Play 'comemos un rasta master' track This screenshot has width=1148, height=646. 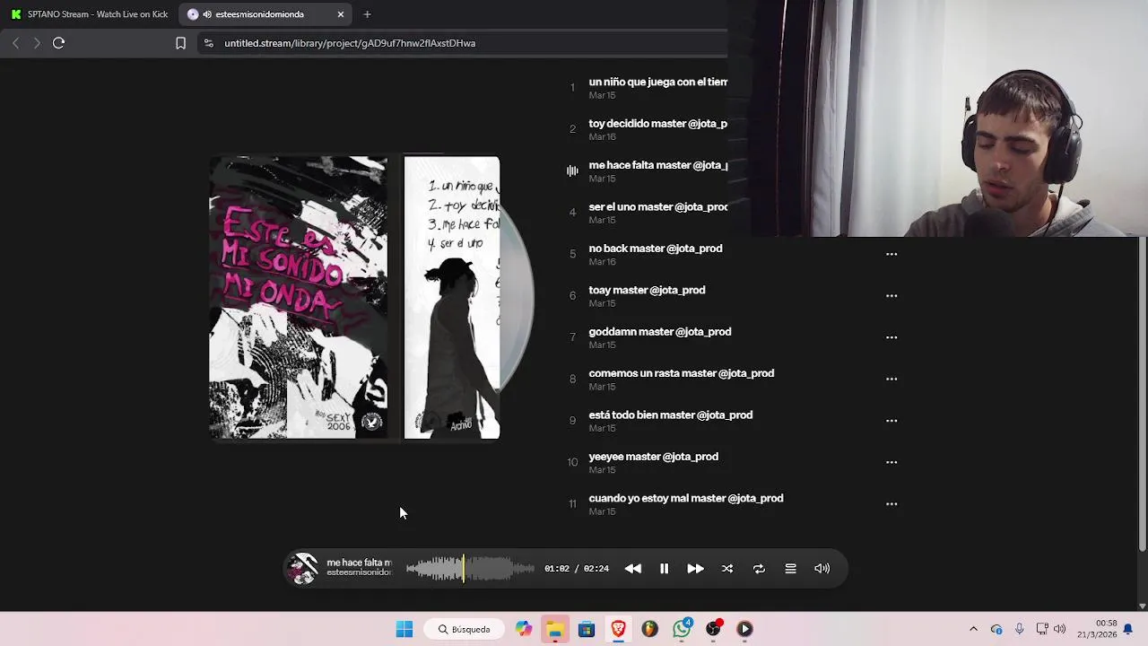[x=682, y=373]
